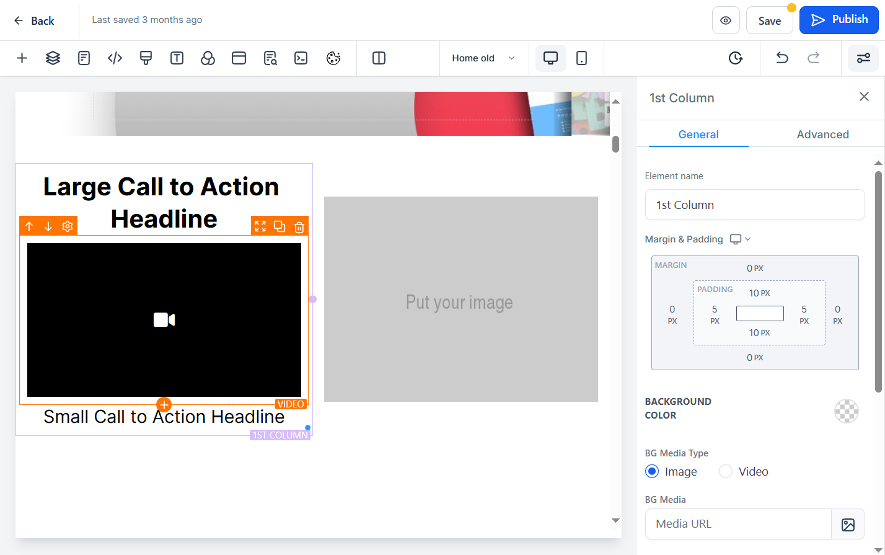Open the typography T icon

pyautogui.click(x=177, y=58)
